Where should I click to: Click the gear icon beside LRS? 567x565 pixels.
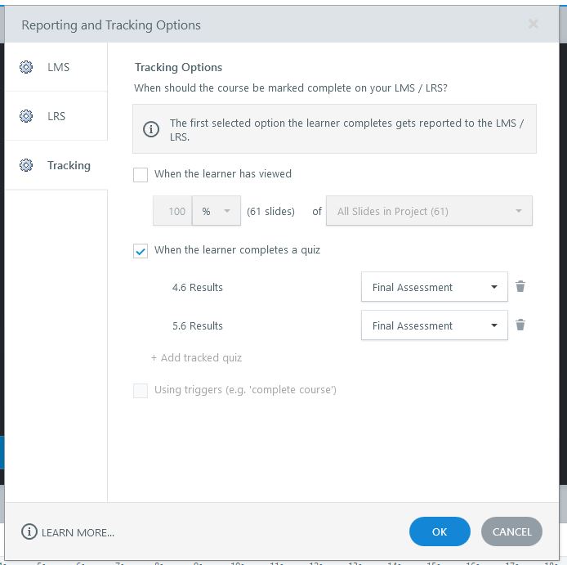[x=26, y=116]
